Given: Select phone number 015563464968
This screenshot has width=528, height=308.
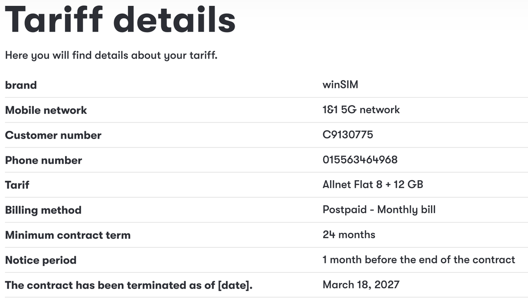Looking at the screenshot, I should tap(360, 160).
